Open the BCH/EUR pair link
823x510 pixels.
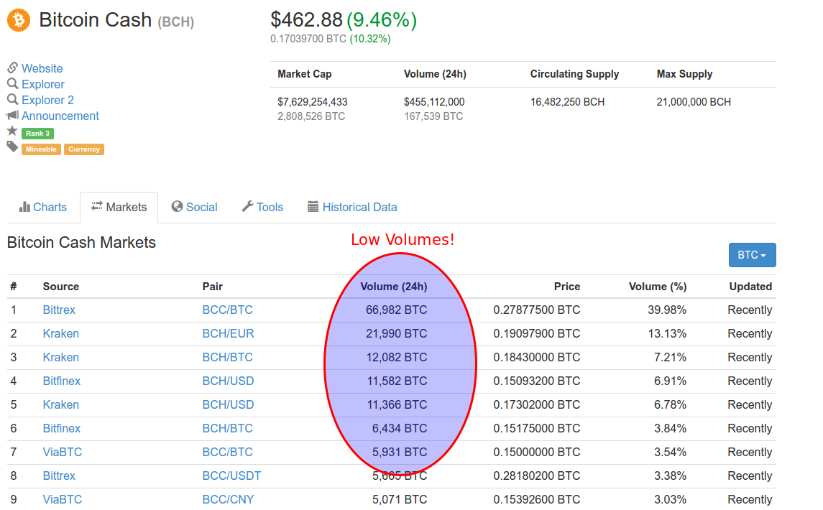tap(228, 334)
